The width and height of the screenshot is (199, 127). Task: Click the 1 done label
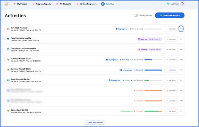pos(126,80)
